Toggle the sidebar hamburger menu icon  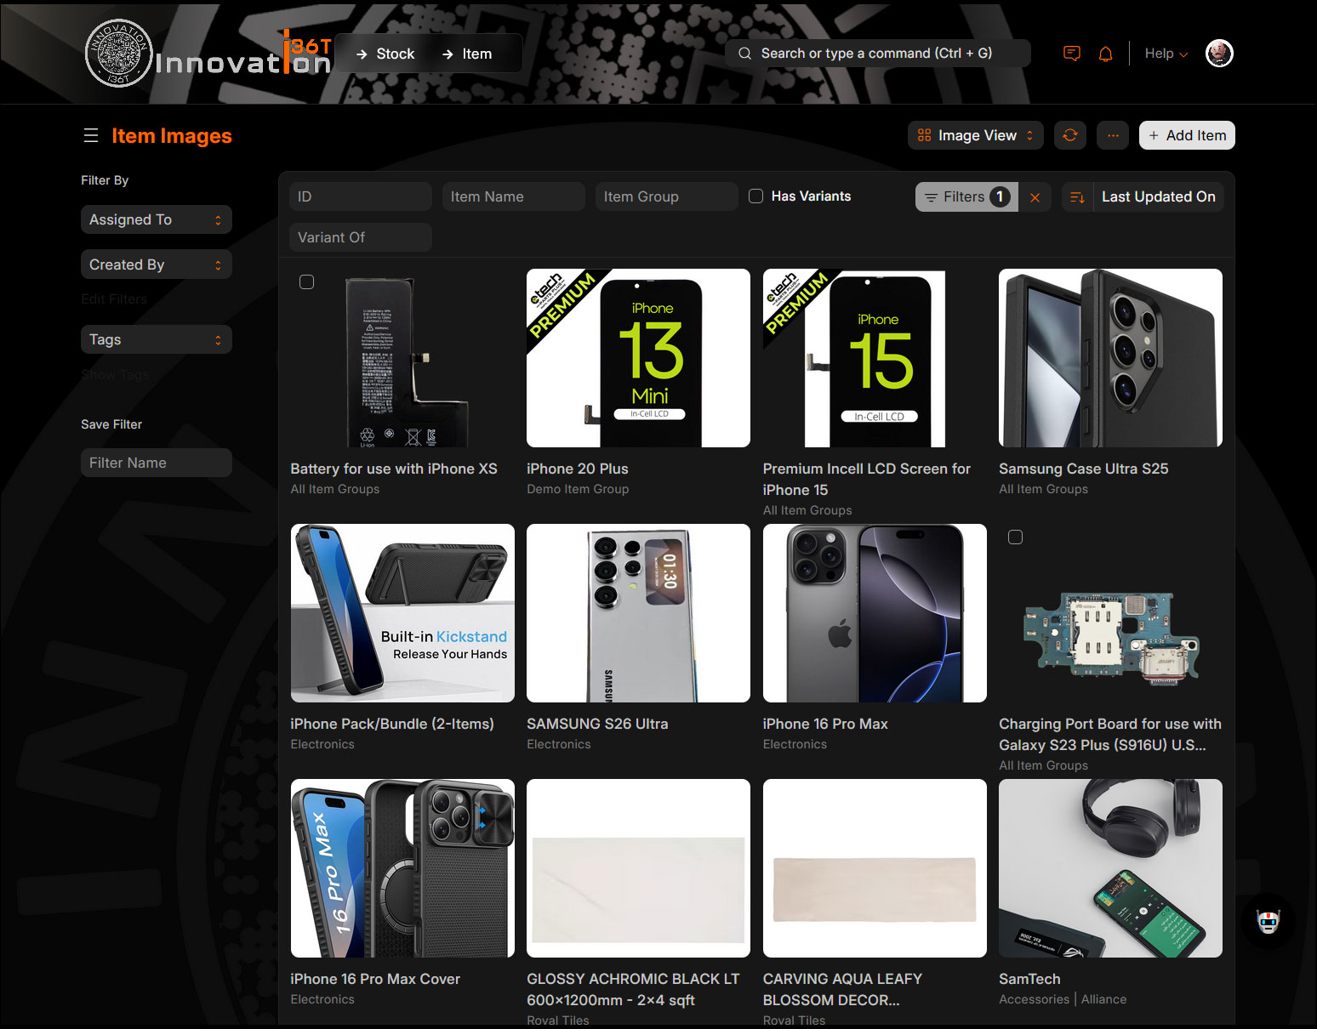(91, 136)
